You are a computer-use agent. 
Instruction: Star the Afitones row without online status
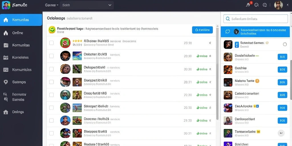point(210,43)
